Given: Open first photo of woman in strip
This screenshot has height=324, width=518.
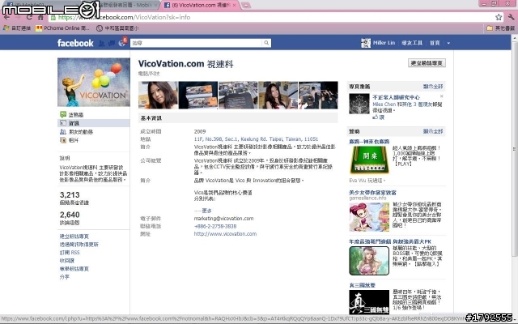Looking at the screenshot, I should (x=158, y=96).
